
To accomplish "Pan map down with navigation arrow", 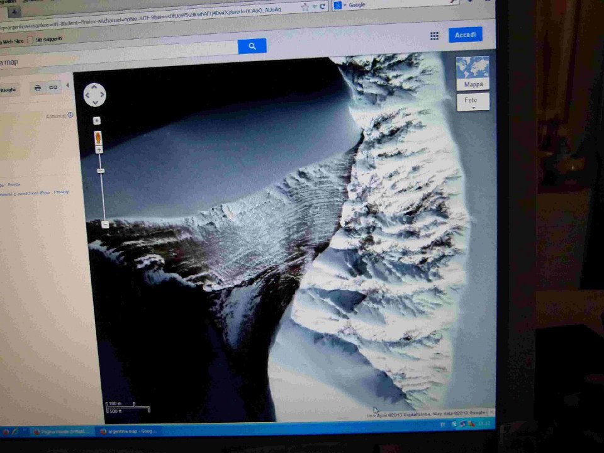I will [95, 102].
